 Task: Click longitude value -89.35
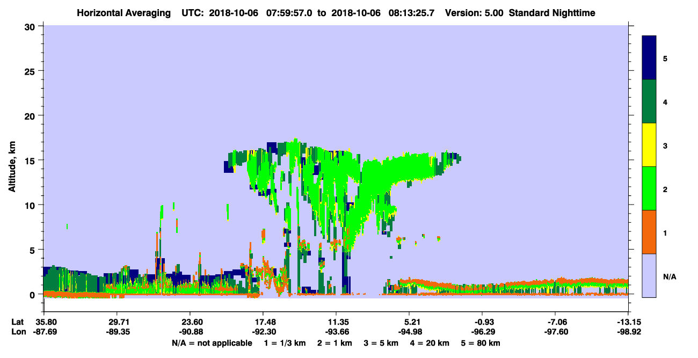pos(117,332)
